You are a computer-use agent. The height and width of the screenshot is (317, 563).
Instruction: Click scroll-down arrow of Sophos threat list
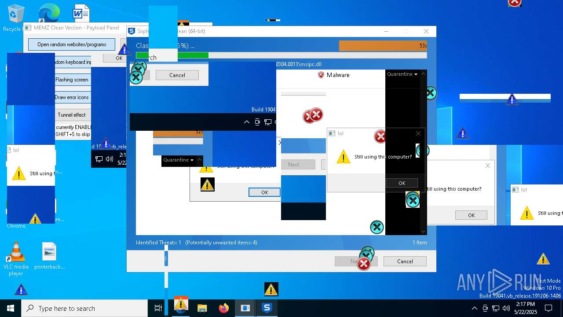[x=424, y=231]
